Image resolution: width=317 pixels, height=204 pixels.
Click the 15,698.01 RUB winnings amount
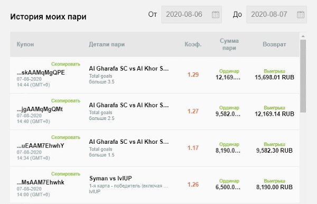tap(274, 77)
